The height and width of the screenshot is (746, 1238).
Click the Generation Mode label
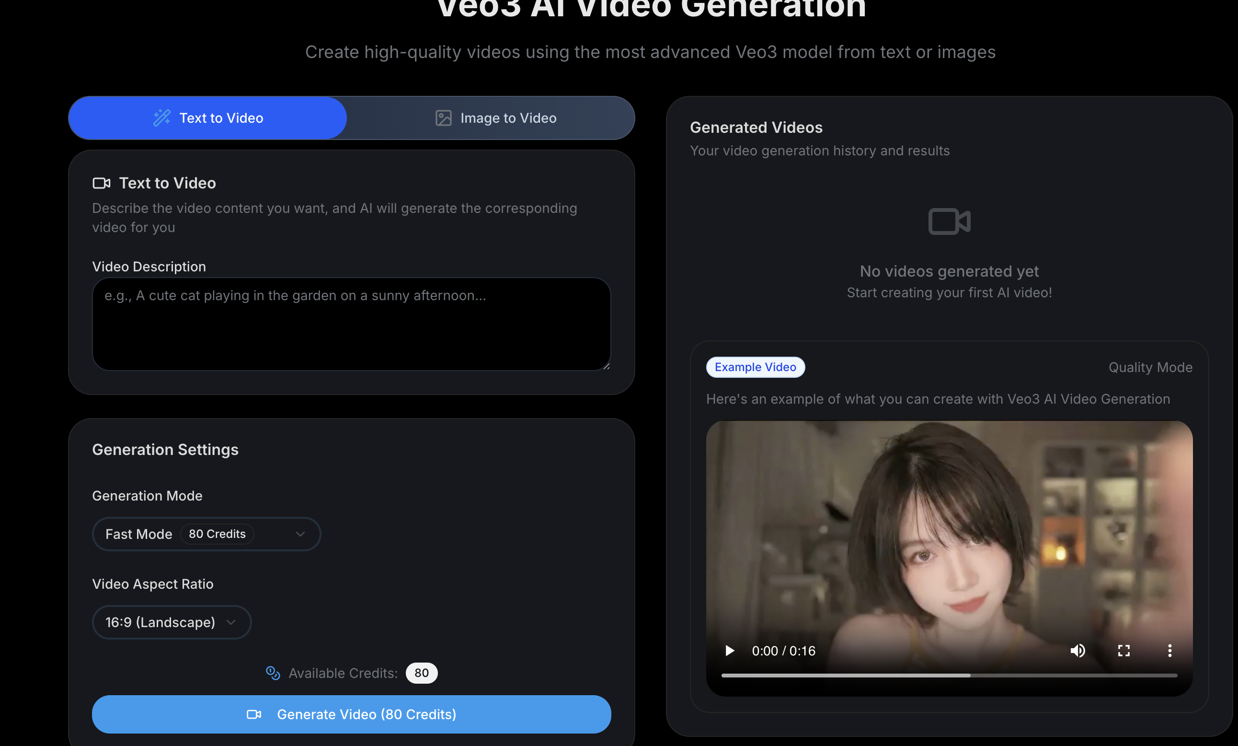pyautogui.click(x=147, y=496)
